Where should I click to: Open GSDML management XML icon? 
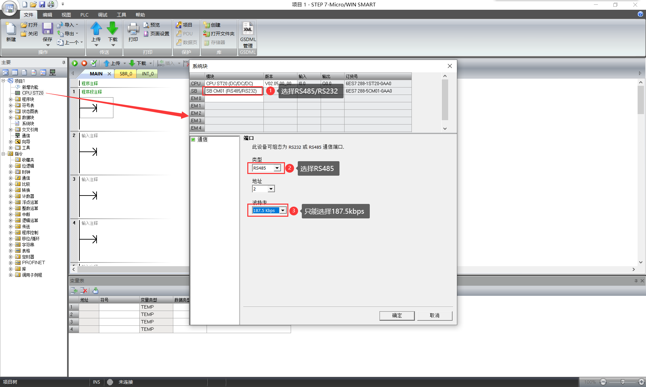(248, 29)
